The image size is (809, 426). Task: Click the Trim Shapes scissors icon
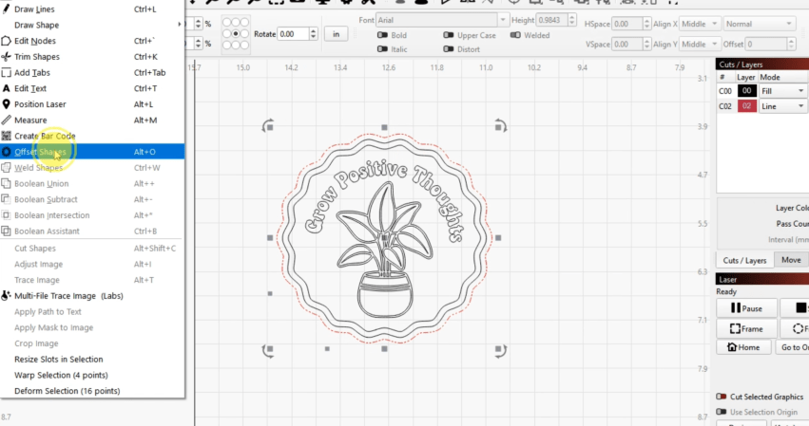coord(7,57)
